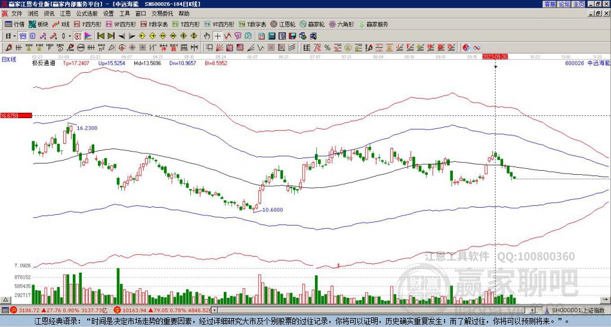Open the 工具 menu

click(x=124, y=14)
